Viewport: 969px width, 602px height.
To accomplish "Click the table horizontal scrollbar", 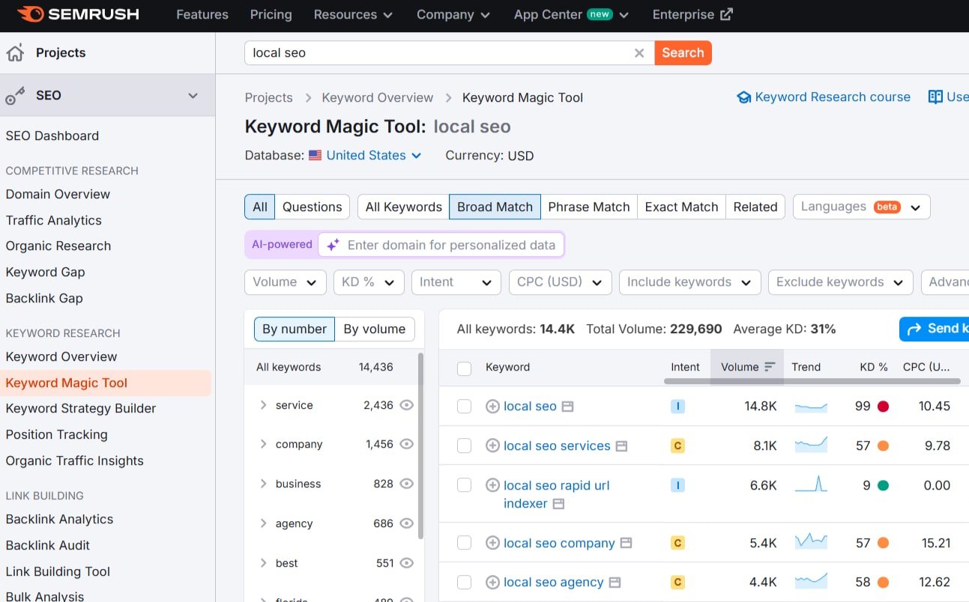I will click(x=812, y=381).
